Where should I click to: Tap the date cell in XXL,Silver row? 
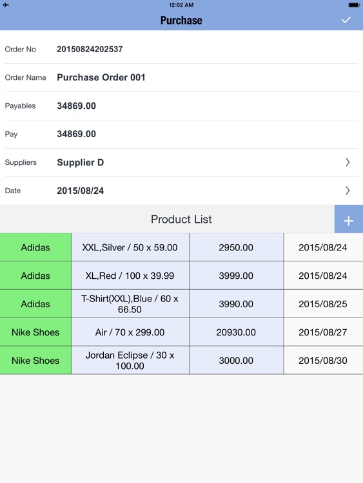click(x=323, y=247)
